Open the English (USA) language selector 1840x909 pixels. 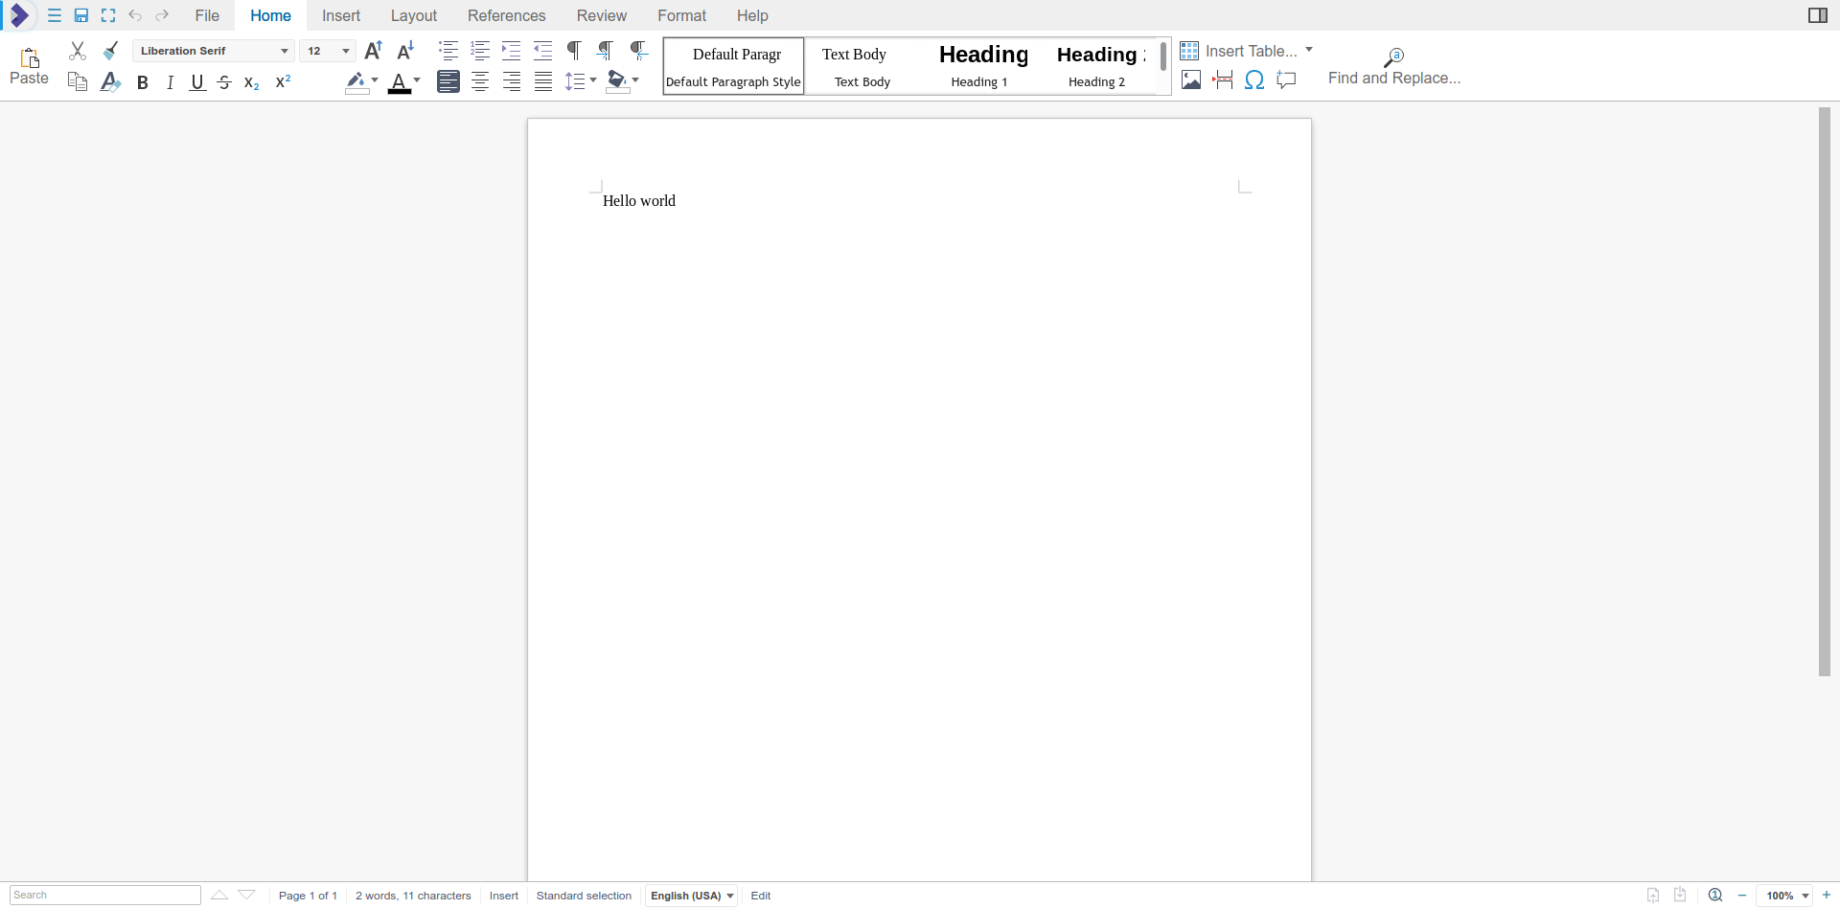691,896
